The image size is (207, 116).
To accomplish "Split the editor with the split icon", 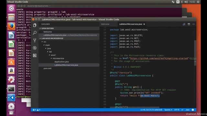I will tap(189, 24).
